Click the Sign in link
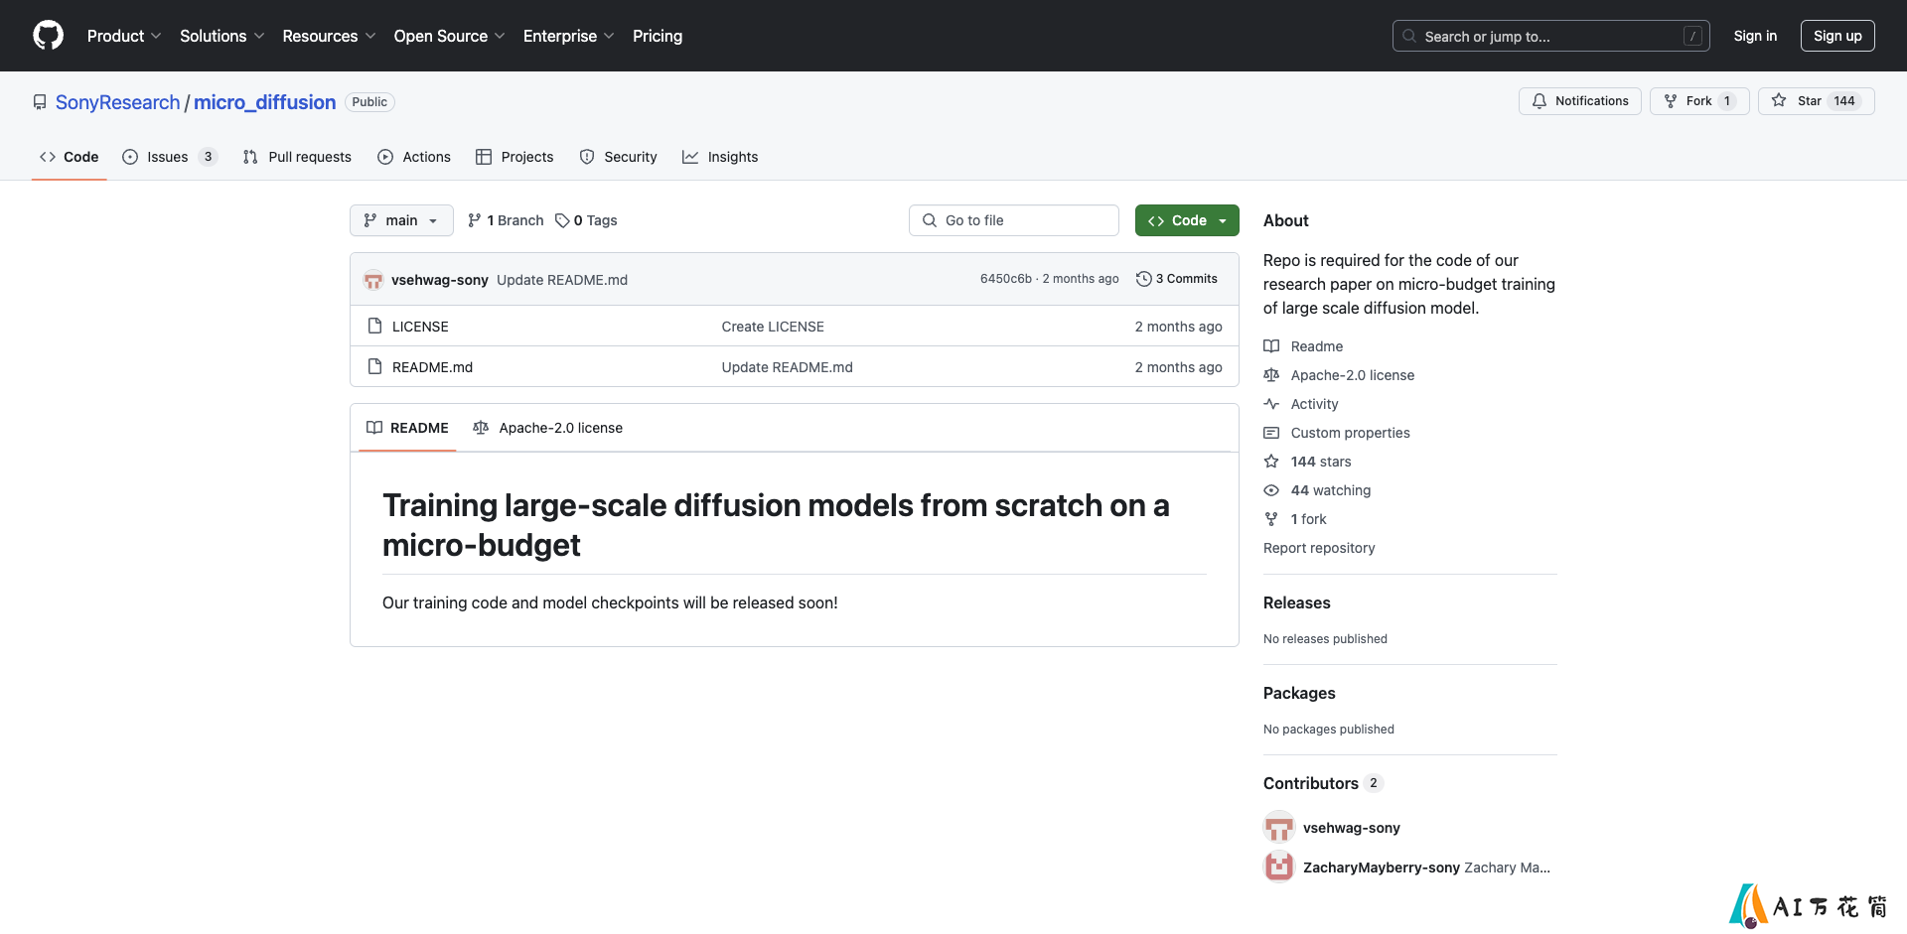The width and height of the screenshot is (1907, 934). (1755, 36)
